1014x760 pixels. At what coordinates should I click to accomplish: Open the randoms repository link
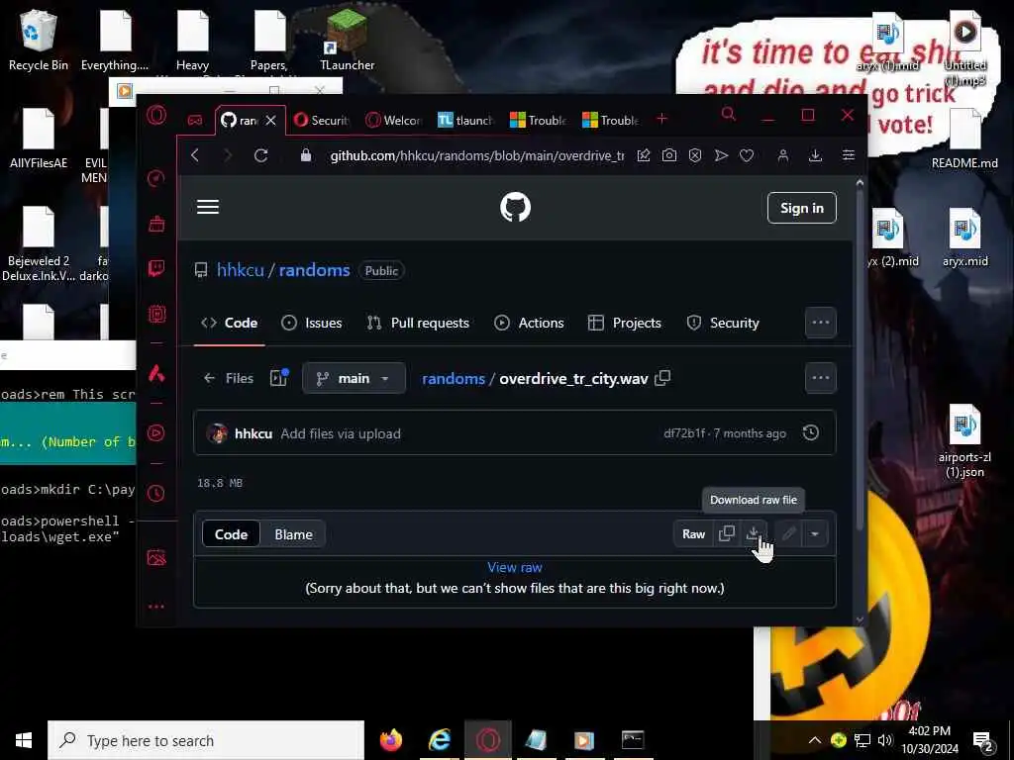pyautogui.click(x=314, y=269)
